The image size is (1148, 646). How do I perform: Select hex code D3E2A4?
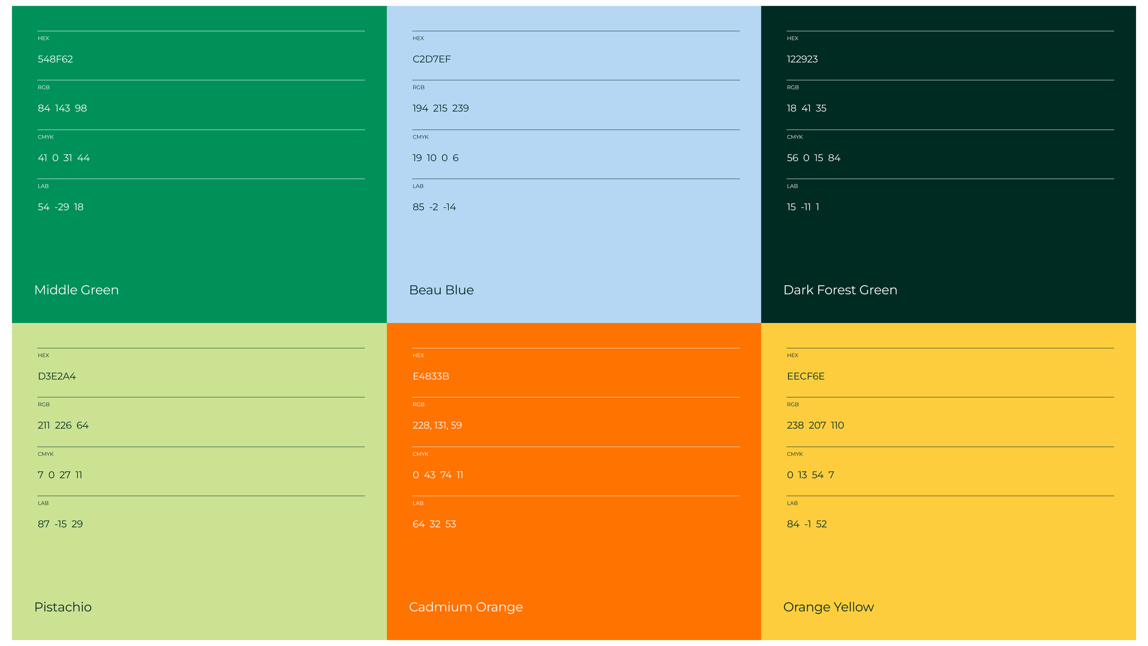(x=56, y=376)
